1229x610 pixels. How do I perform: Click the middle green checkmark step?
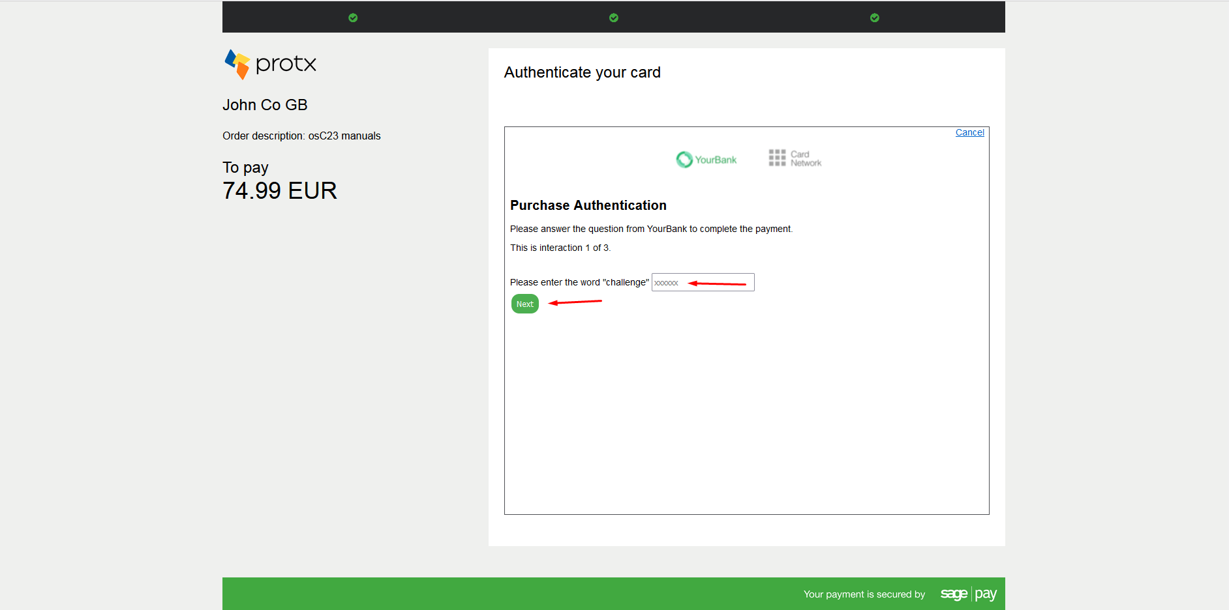[x=614, y=18]
